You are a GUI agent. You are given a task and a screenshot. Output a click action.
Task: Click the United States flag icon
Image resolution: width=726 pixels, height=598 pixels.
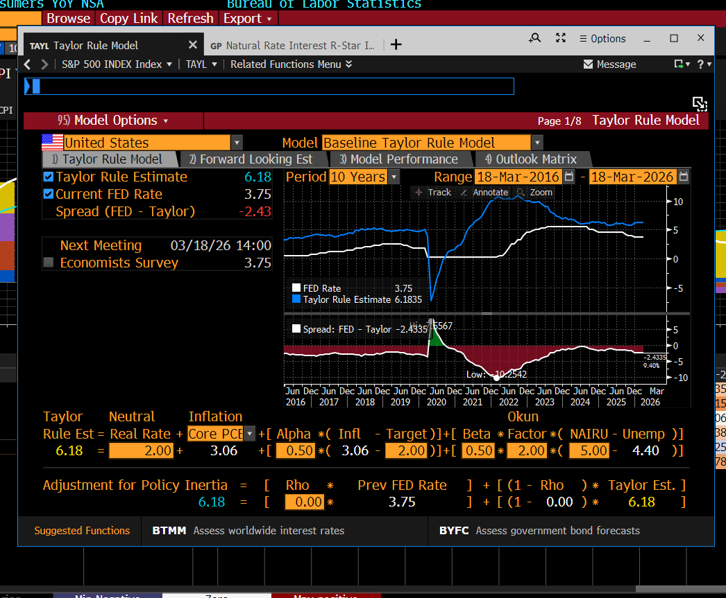[x=52, y=142]
